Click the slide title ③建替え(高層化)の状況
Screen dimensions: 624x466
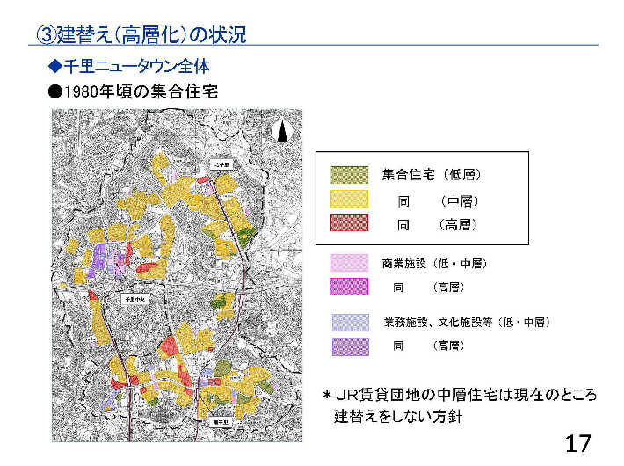(141, 34)
